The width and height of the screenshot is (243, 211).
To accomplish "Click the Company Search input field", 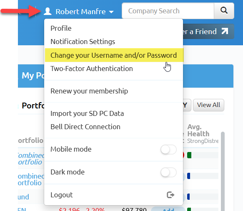I will pyautogui.click(x=168, y=11).
